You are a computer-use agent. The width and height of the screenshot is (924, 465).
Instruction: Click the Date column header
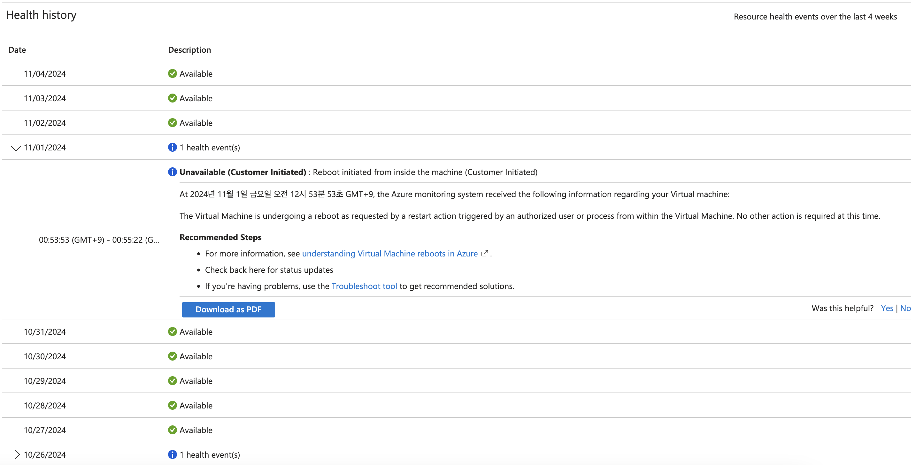17,50
